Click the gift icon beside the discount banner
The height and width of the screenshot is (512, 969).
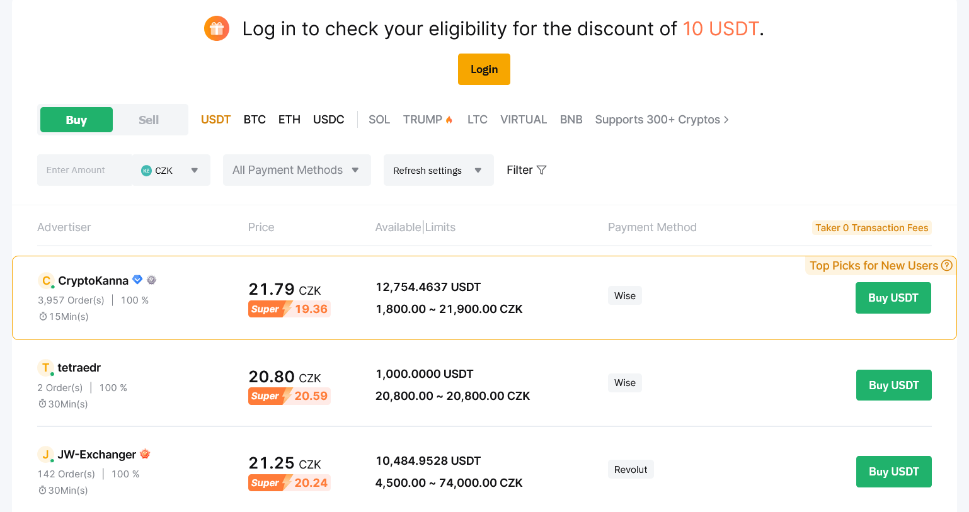point(217,28)
